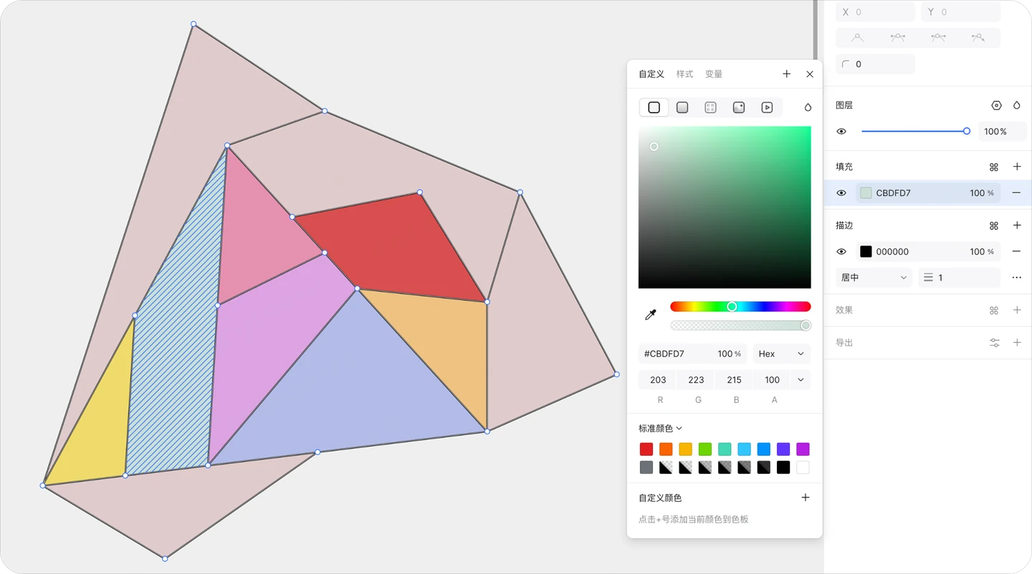Switch to the 变量 tab
1032x574 pixels.
click(x=713, y=74)
